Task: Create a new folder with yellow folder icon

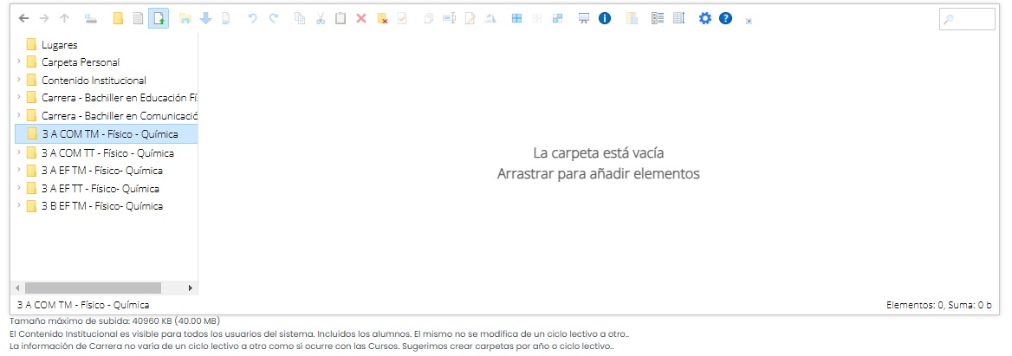Action: click(118, 19)
